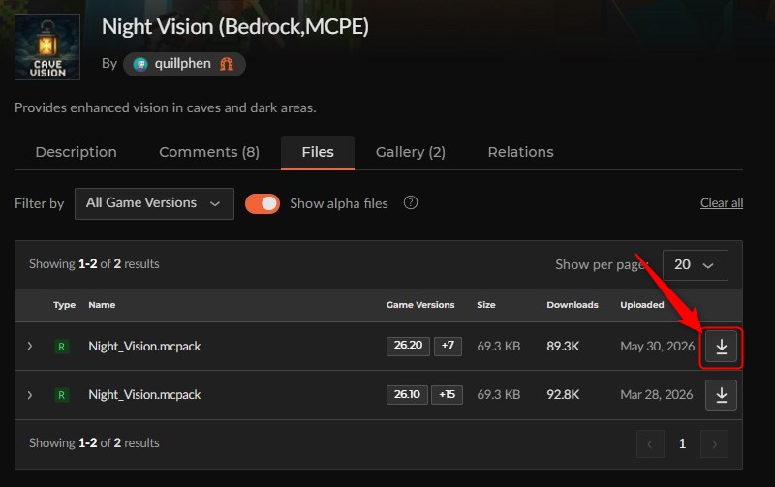Click the Clear all link
775x487 pixels.
pos(722,203)
